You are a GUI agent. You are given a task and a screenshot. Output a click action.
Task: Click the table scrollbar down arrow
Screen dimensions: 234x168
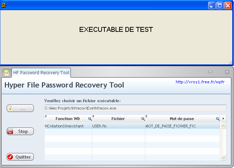click(x=223, y=157)
